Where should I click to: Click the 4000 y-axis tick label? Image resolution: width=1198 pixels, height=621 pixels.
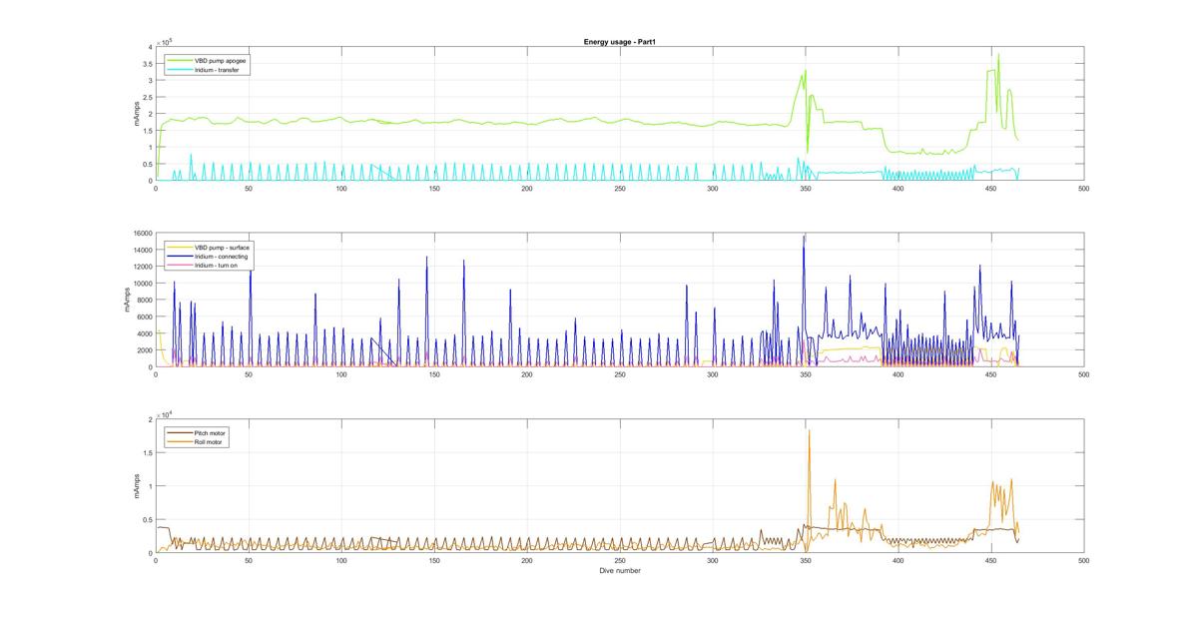[x=145, y=333]
